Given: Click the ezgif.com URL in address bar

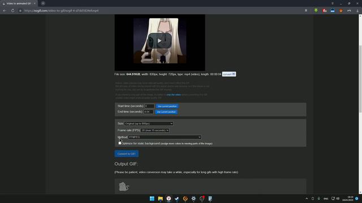Looking at the screenshot, I should (62, 11).
